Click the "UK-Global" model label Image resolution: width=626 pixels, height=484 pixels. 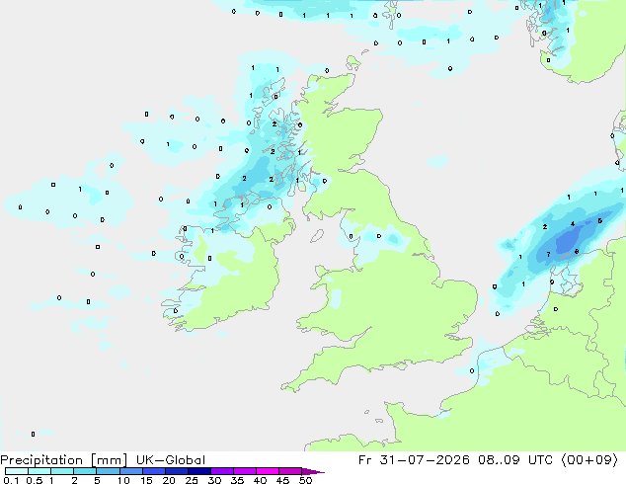(x=171, y=460)
